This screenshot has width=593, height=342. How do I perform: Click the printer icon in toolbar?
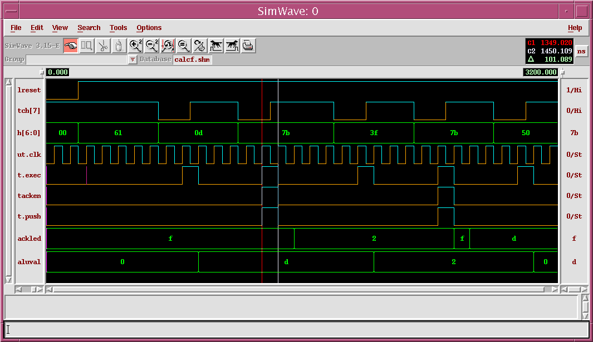[x=248, y=46]
